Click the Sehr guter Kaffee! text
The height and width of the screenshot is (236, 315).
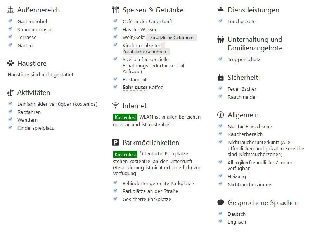[x=144, y=88]
